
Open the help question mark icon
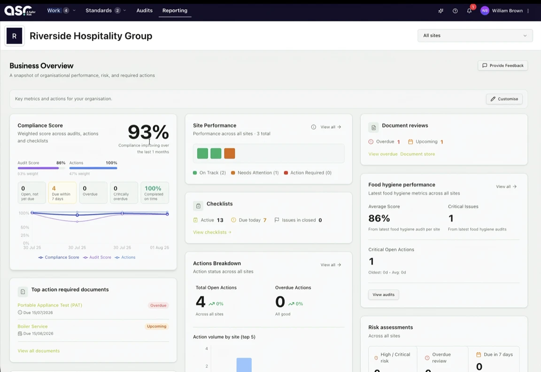point(455,11)
